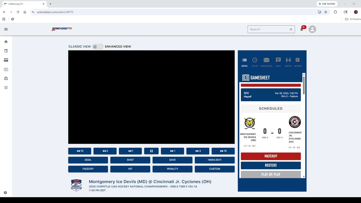Image resolution: width=361 pixels, height=203 pixels.
Task: Open the Chat tab
Action: (x=278, y=62)
